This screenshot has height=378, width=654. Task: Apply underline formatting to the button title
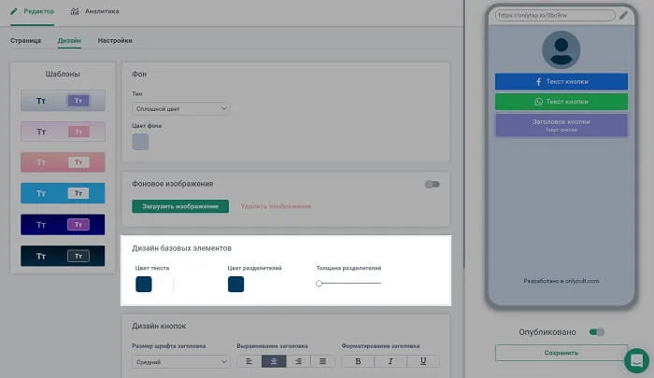tap(422, 361)
